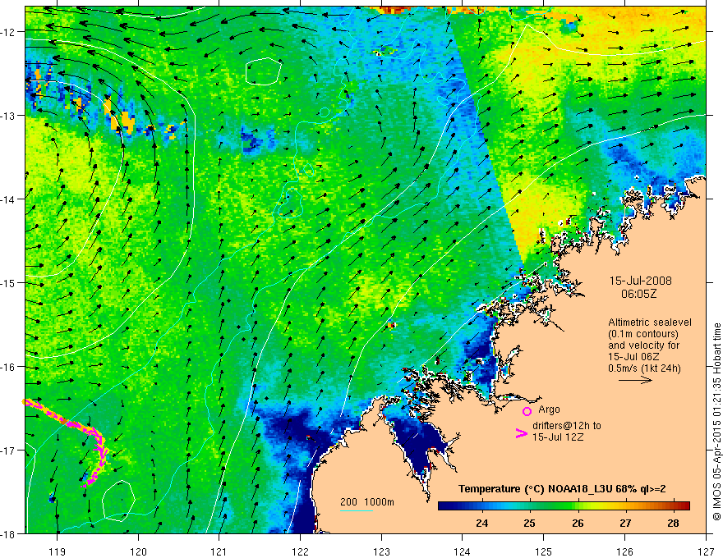Image resolution: width=723 pixels, height=558 pixels.
Task: Click longitude axis label 122
Action: [300, 551]
